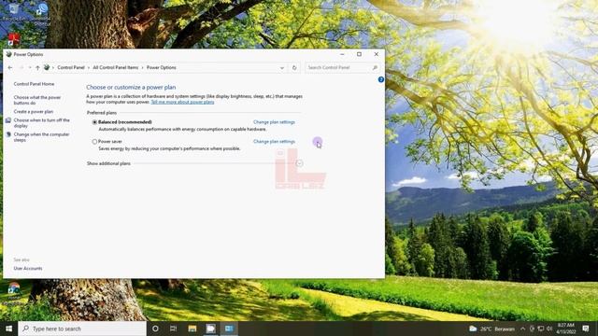Screen dimensions: 598x336
Task: Open the 'Tell me more about power plans' link
Action: (x=182, y=102)
